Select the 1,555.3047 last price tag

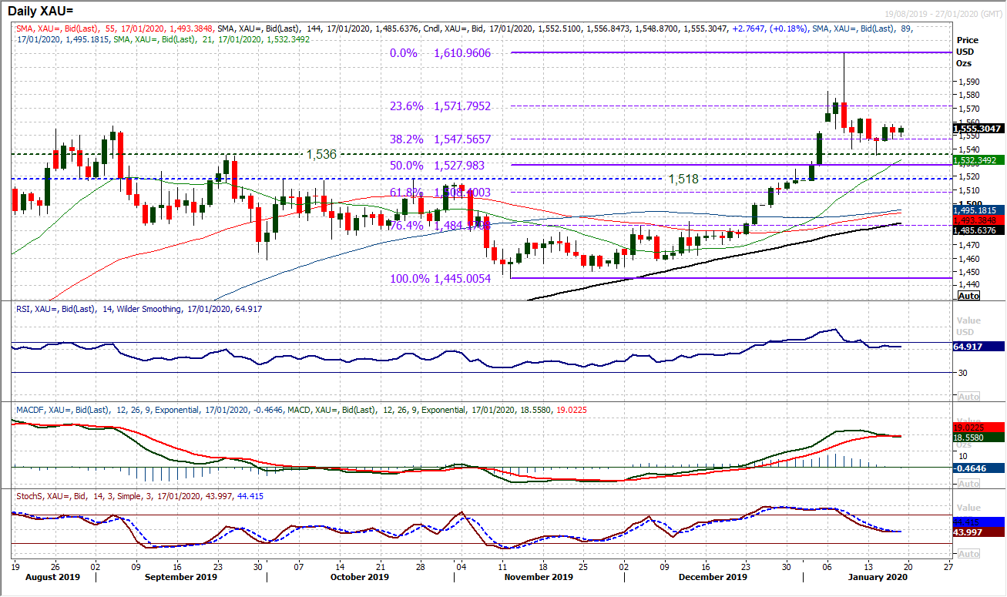coord(977,129)
